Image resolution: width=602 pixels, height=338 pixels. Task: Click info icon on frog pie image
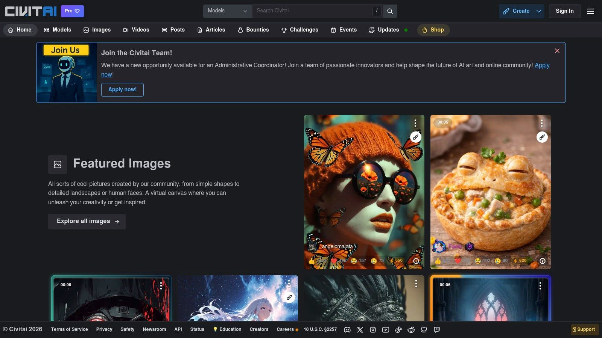(x=542, y=261)
